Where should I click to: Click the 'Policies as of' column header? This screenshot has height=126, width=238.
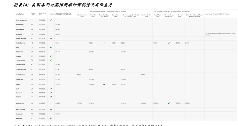43,14
